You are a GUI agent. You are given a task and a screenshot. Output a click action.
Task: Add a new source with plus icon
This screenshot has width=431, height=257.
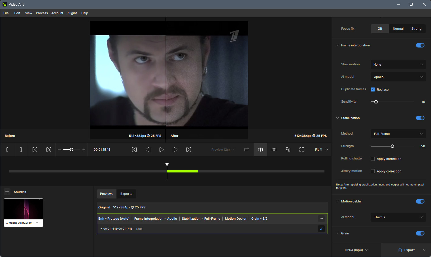tap(7, 192)
